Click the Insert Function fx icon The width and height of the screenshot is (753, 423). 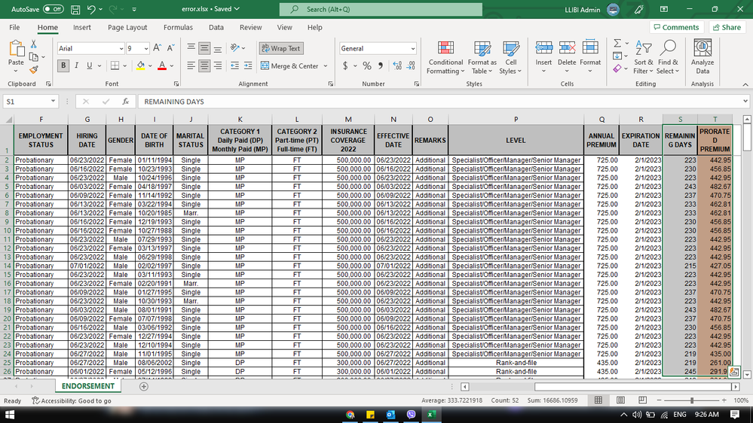[126, 101]
